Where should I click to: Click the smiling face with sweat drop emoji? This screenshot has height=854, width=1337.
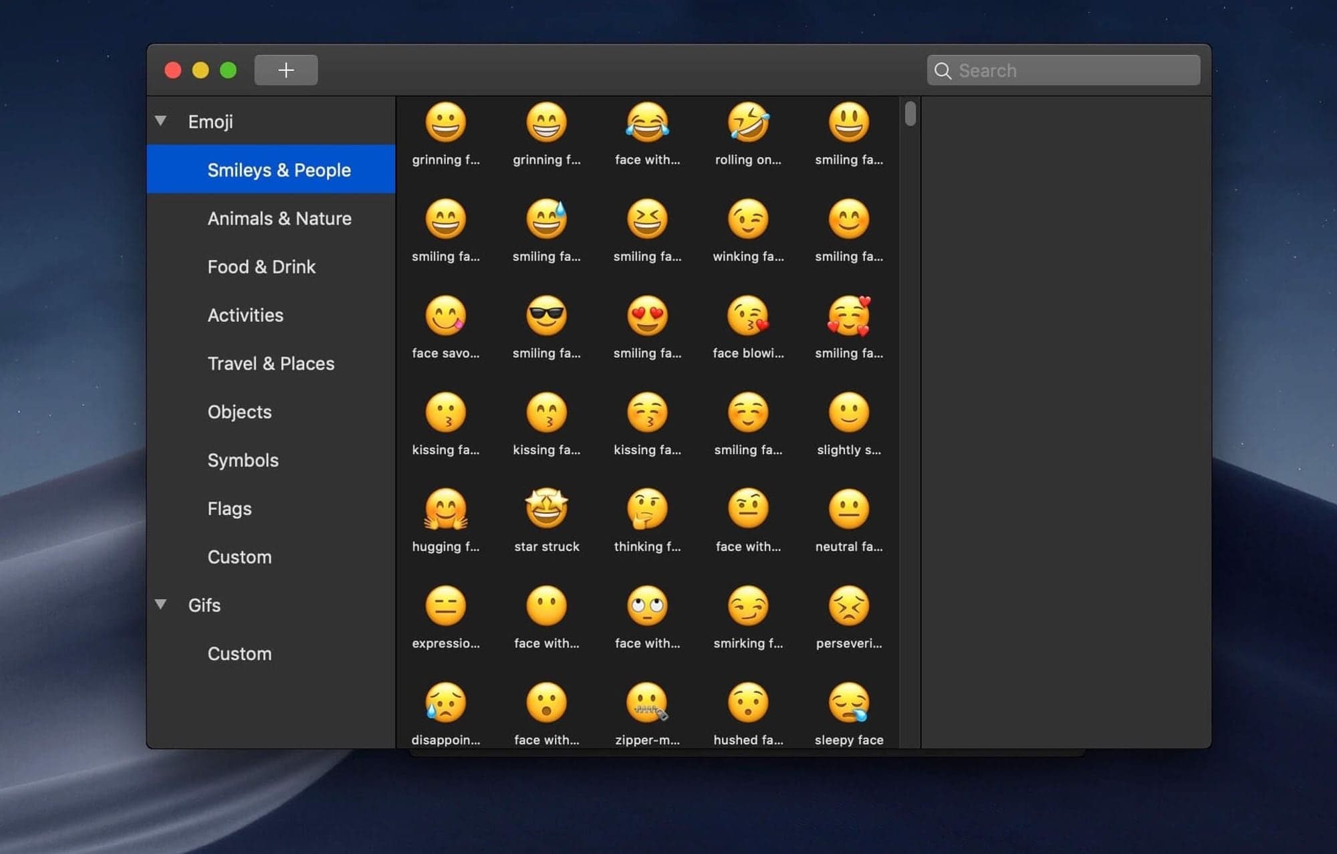pyautogui.click(x=546, y=219)
